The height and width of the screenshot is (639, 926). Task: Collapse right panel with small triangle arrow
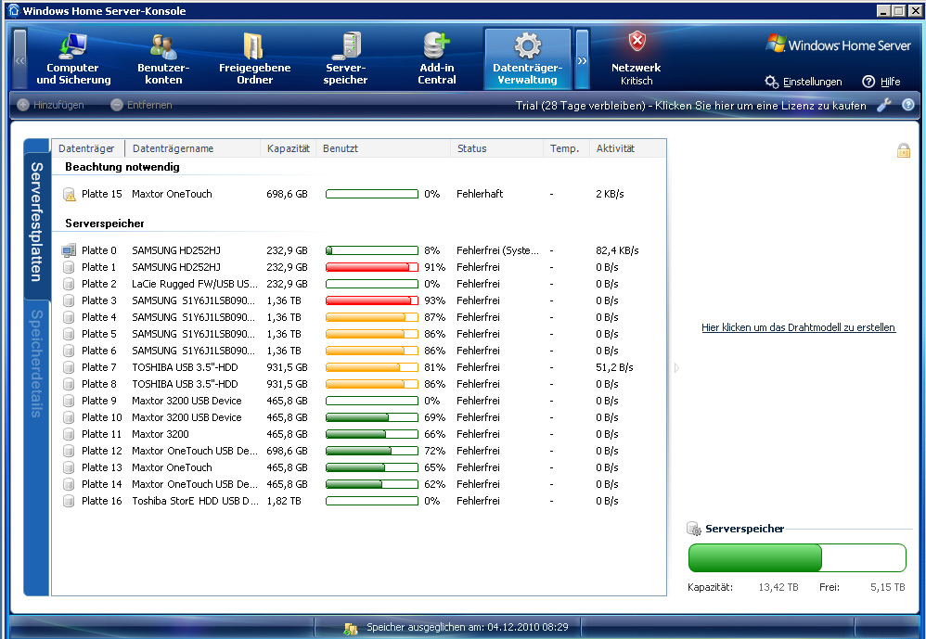coord(676,368)
